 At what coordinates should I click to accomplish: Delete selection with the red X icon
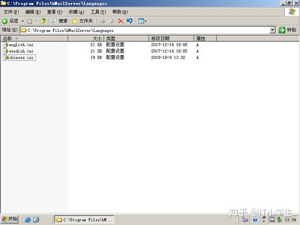121,21
